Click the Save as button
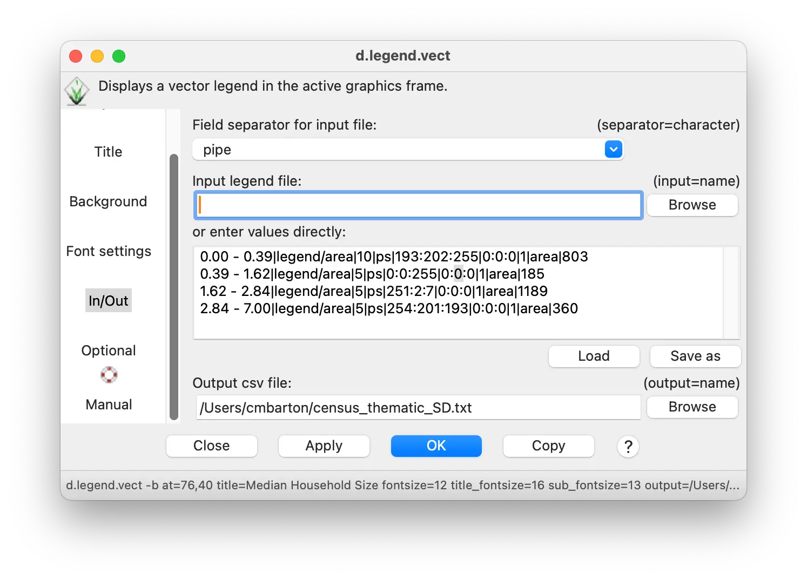The image size is (807, 580). tap(695, 356)
